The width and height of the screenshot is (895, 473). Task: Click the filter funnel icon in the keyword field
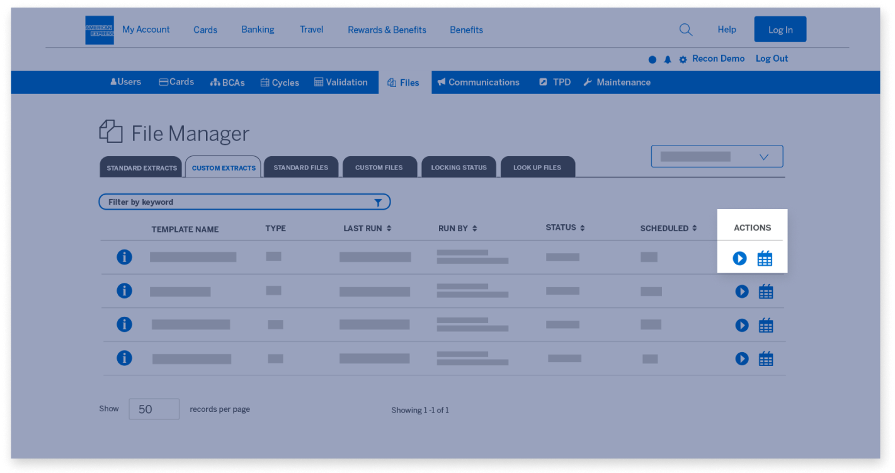pyautogui.click(x=378, y=202)
